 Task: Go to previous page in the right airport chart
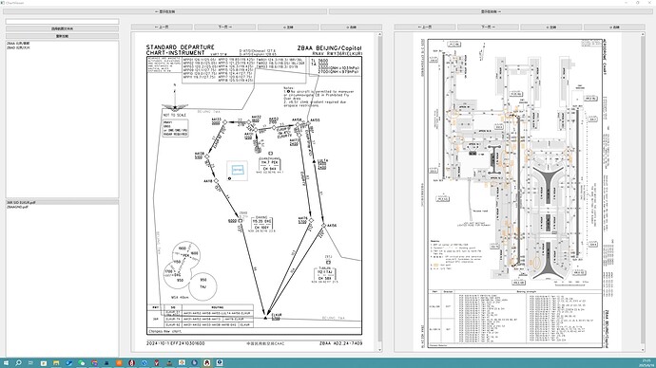[425, 28]
